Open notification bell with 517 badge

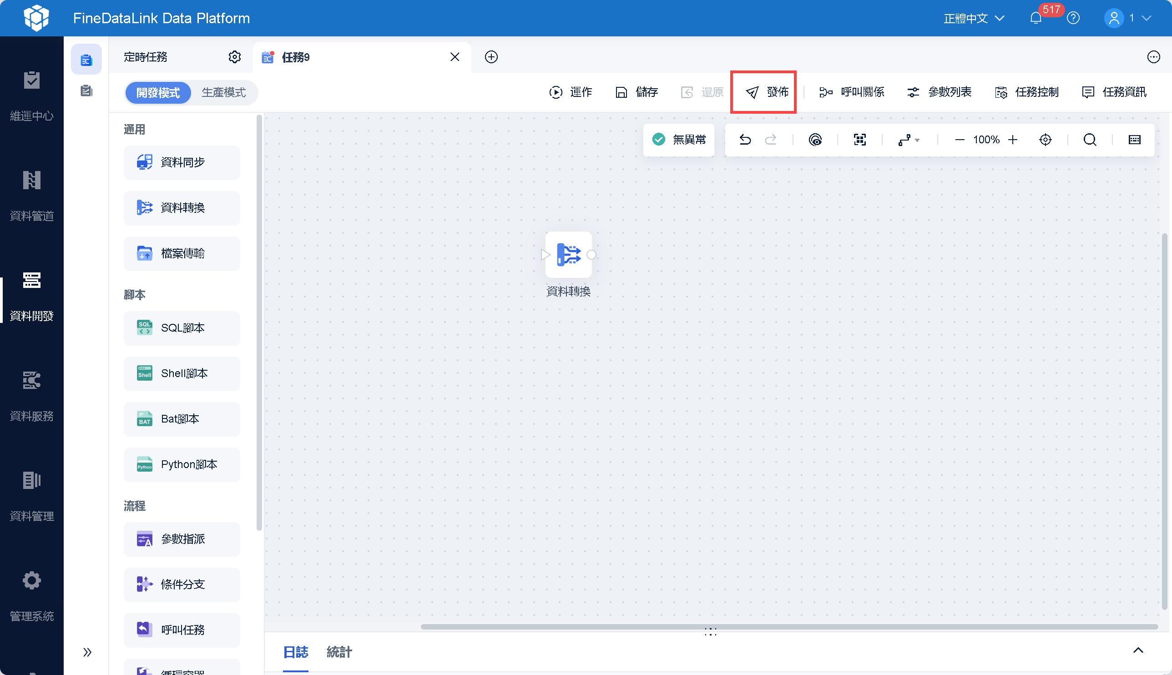pos(1036,18)
